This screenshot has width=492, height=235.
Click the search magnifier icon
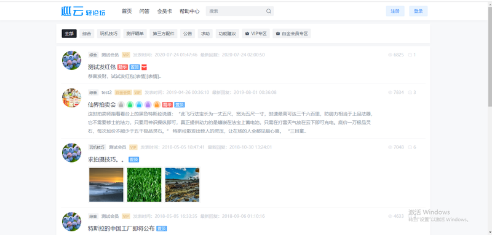(269, 11)
